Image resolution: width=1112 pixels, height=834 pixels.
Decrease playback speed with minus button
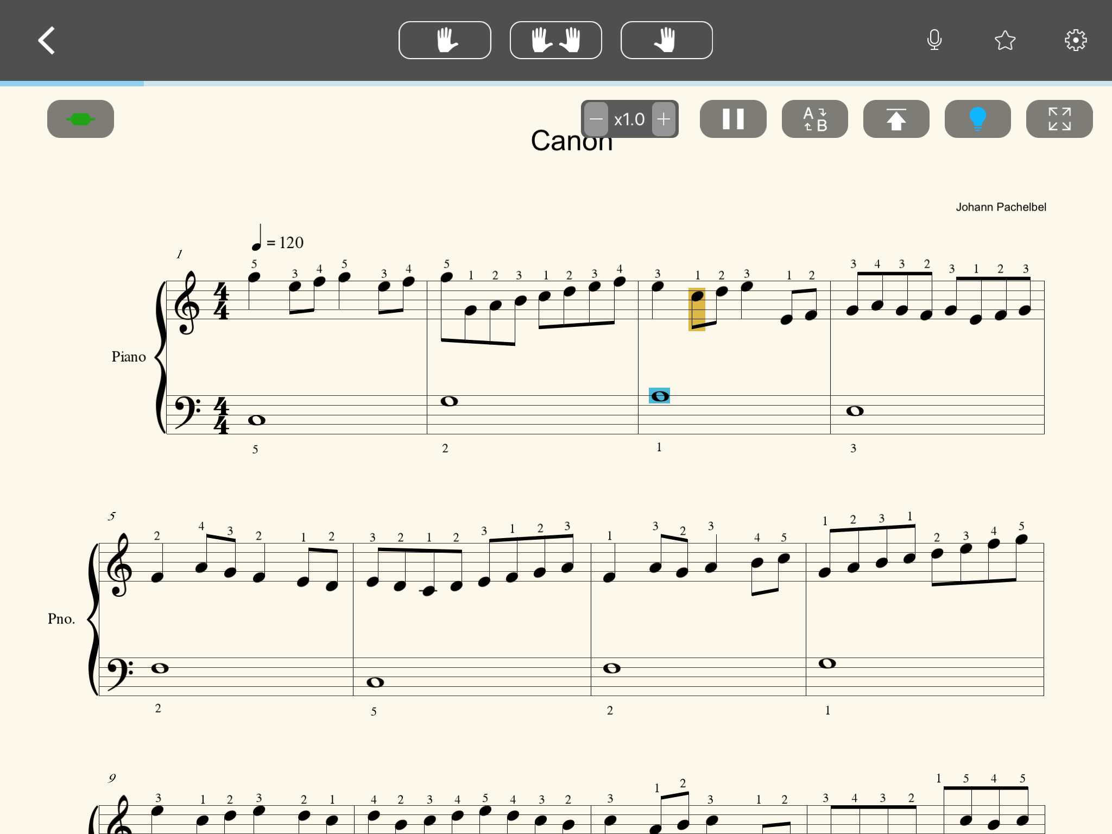(596, 119)
